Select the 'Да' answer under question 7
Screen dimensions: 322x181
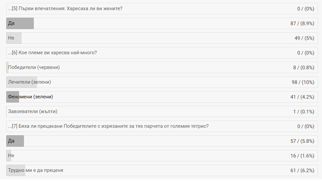click(x=11, y=141)
